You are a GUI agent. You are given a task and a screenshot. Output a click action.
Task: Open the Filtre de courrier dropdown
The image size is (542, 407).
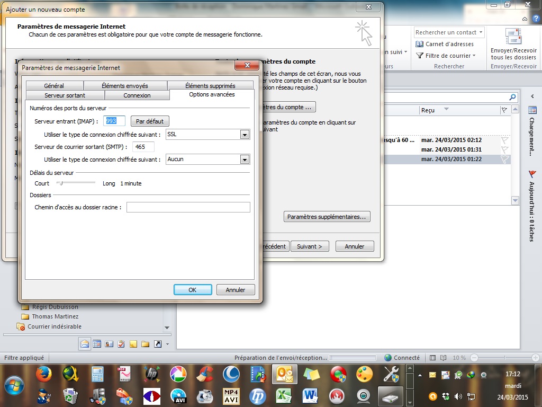[446, 56]
